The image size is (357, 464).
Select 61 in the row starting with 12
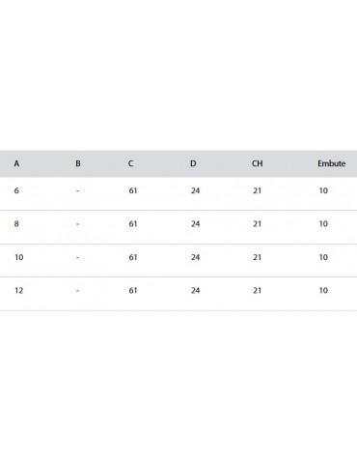tap(133, 291)
